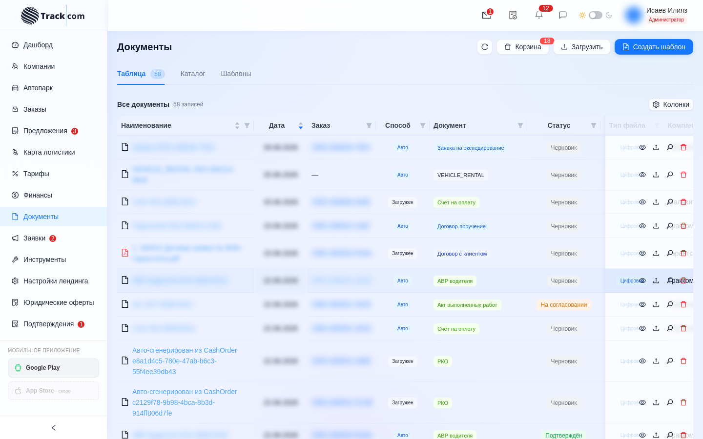
Task: Open Инструменты in sidebar
Action: click(x=54, y=259)
